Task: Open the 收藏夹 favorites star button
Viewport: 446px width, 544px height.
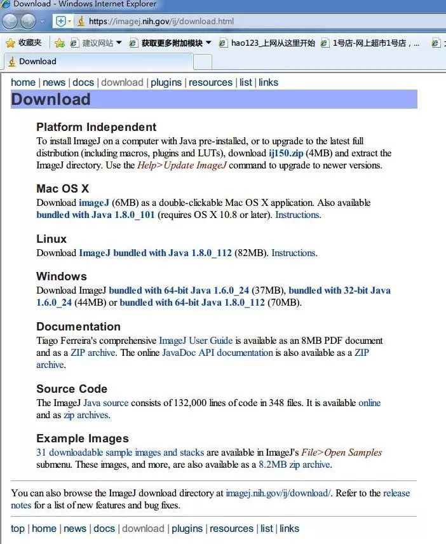Action: point(24,43)
